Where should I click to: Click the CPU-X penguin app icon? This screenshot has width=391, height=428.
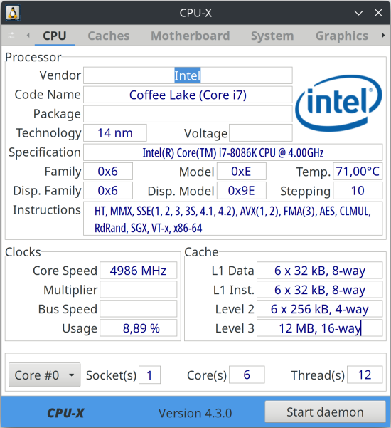[x=13, y=13]
